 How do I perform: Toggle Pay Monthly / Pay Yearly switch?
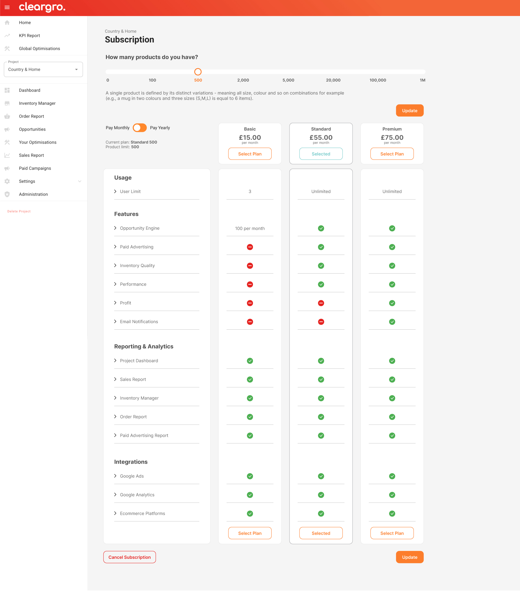(139, 128)
